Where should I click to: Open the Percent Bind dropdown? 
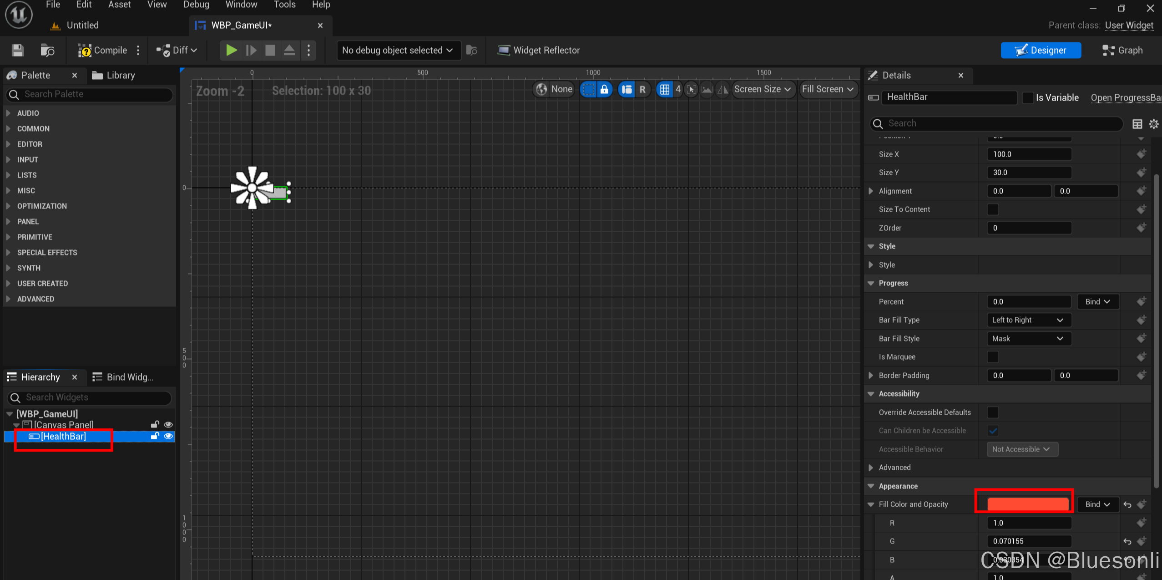click(1098, 302)
